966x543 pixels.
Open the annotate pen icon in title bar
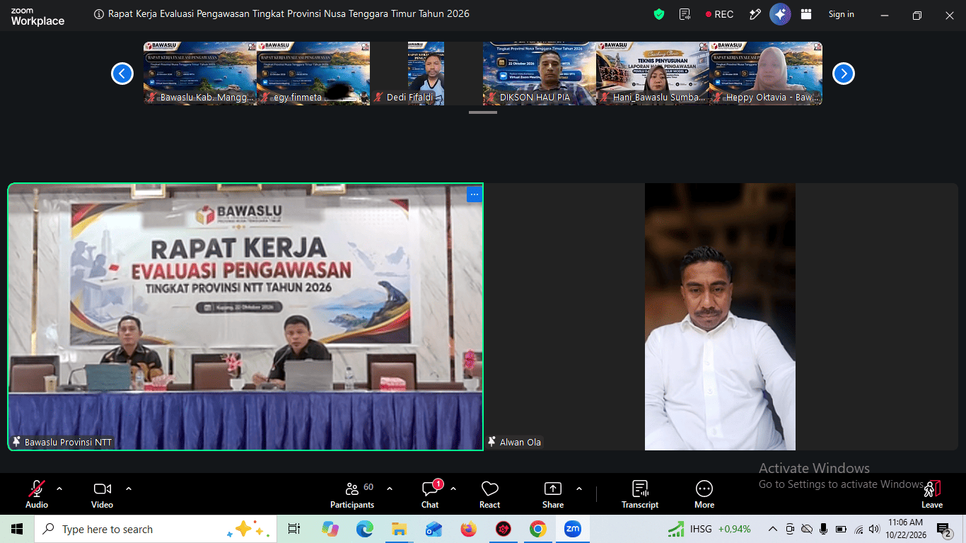(755, 14)
